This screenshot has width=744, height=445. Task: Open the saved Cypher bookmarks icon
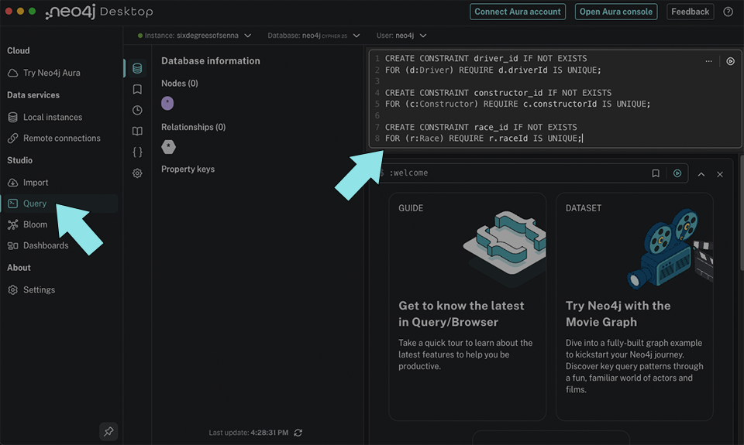click(137, 89)
